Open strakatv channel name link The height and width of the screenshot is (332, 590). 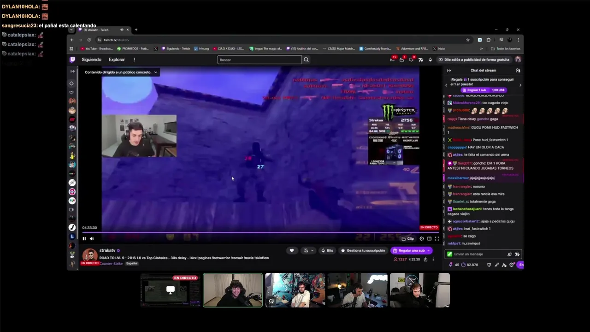click(107, 250)
